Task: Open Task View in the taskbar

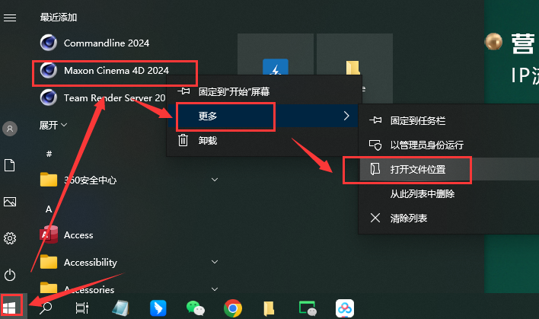Action: (x=82, y=308)
